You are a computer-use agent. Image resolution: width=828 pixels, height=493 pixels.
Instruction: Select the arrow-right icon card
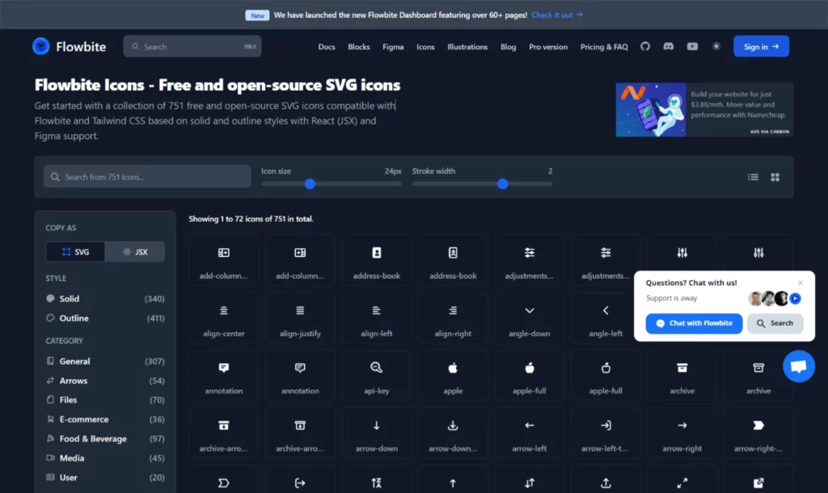682,434
